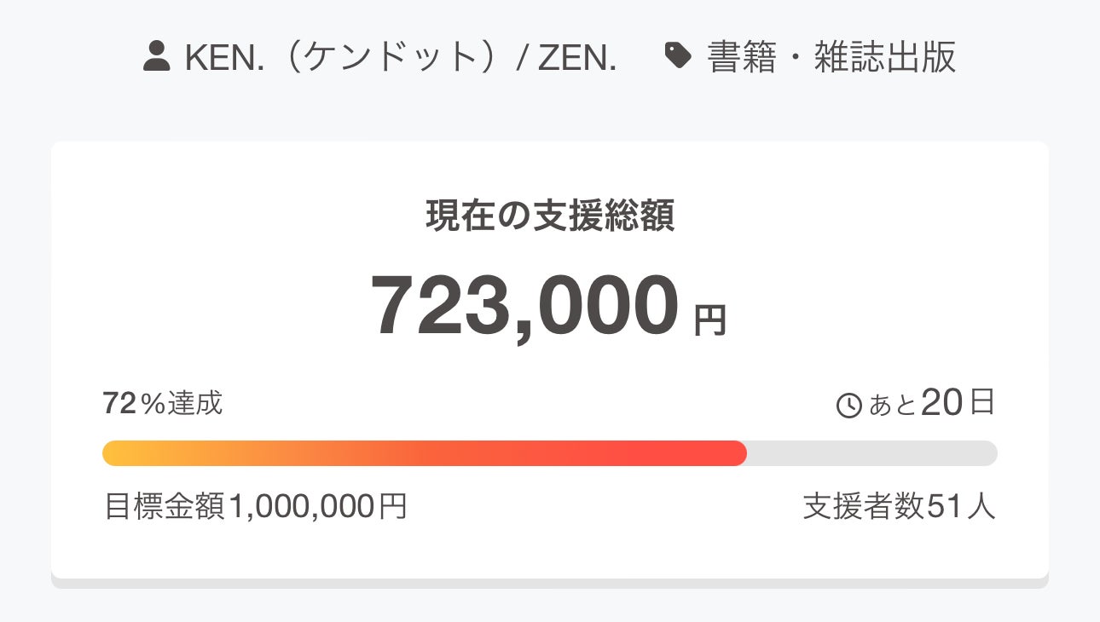
Task: Click the gray unfilled end of the progress bar
Action: click(871, 453)
